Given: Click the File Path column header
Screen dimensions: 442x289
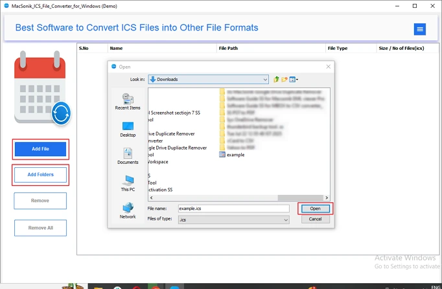Looking at the screenshot, I should click(271, 48).
